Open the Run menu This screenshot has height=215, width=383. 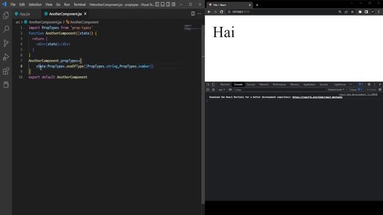tap(66, 4)
